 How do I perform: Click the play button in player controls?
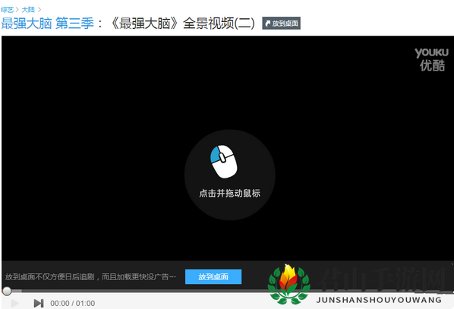(14, 303)
